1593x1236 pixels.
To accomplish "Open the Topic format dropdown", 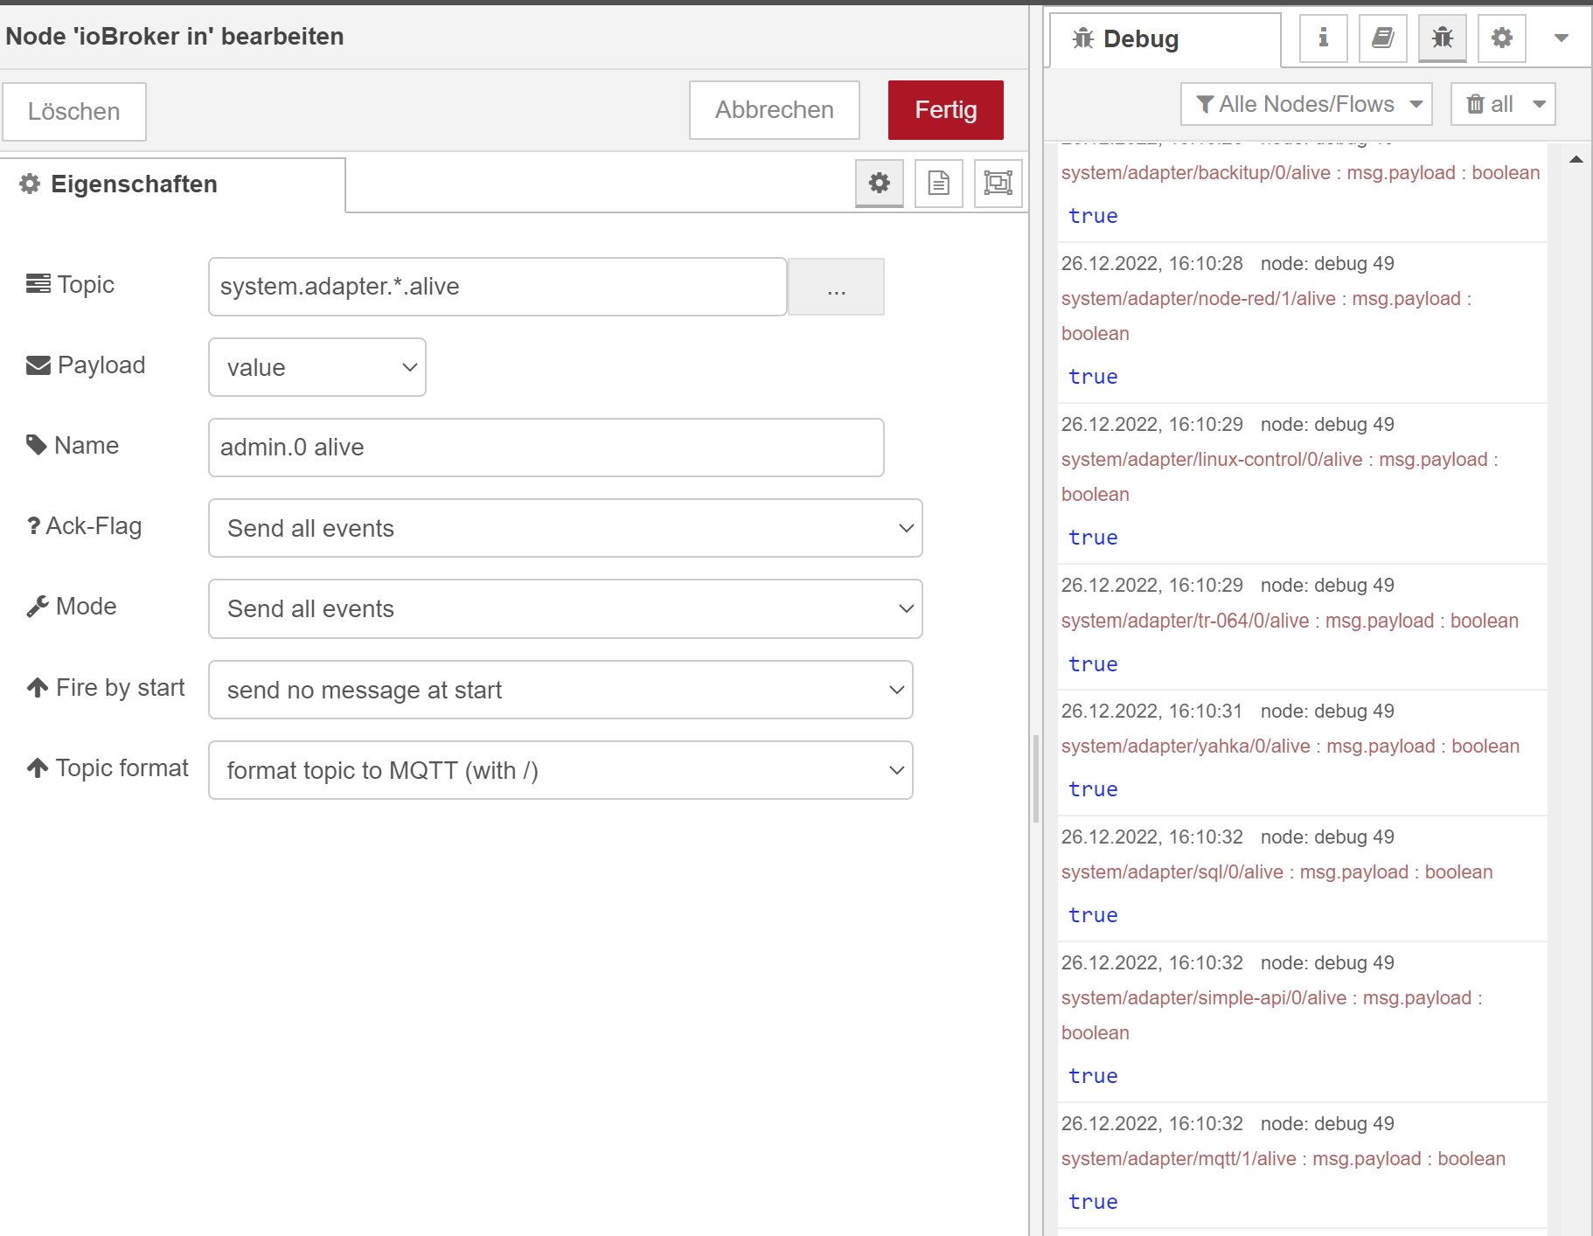I will click(560, 770).
